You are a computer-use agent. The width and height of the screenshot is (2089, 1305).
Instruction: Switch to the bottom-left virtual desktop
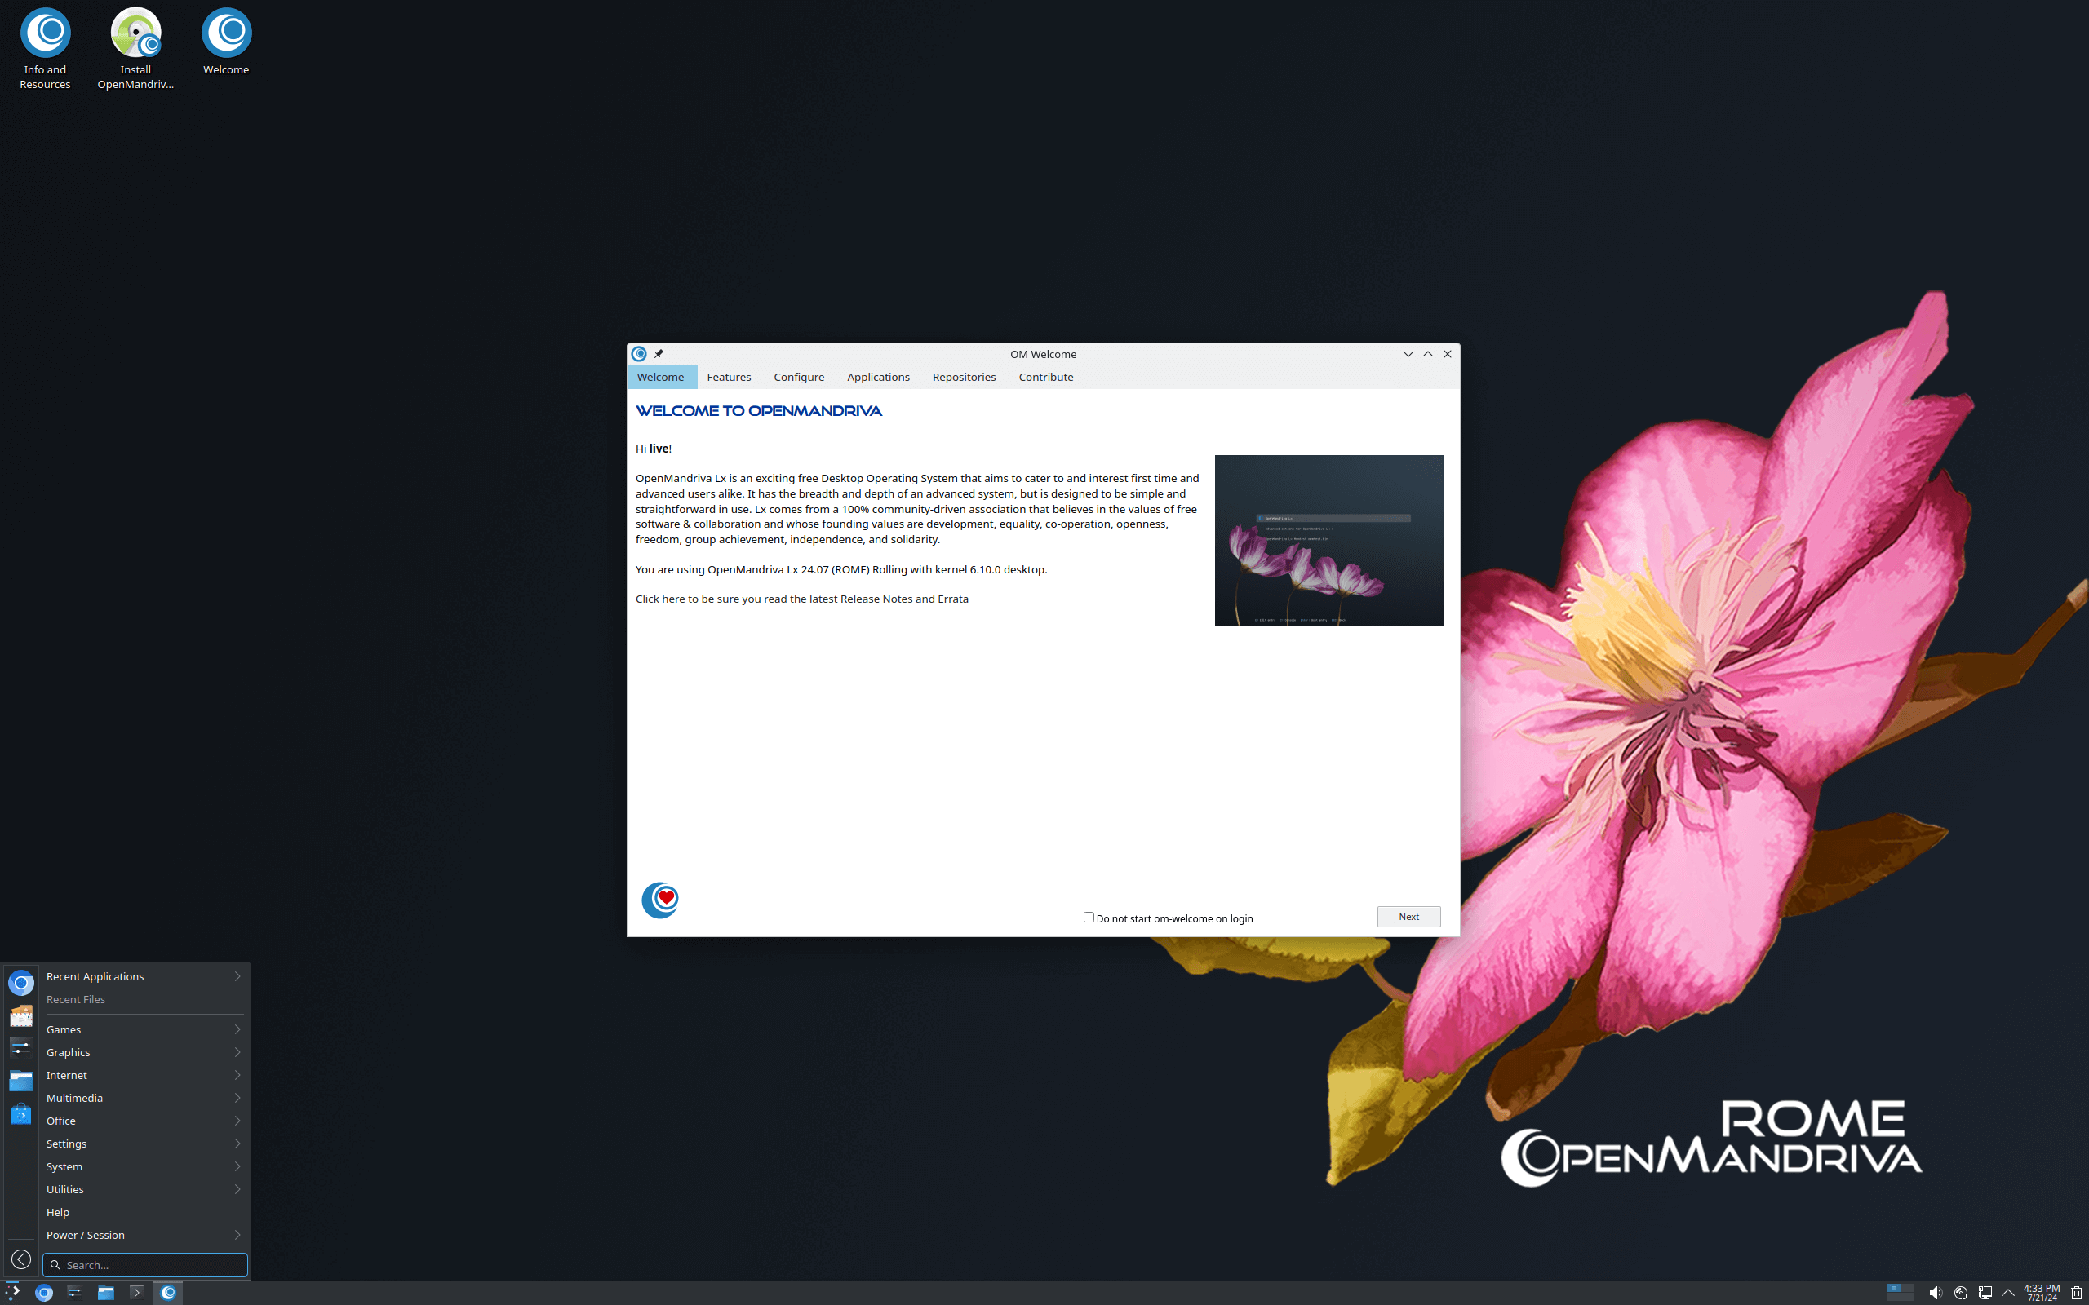1894,1296
